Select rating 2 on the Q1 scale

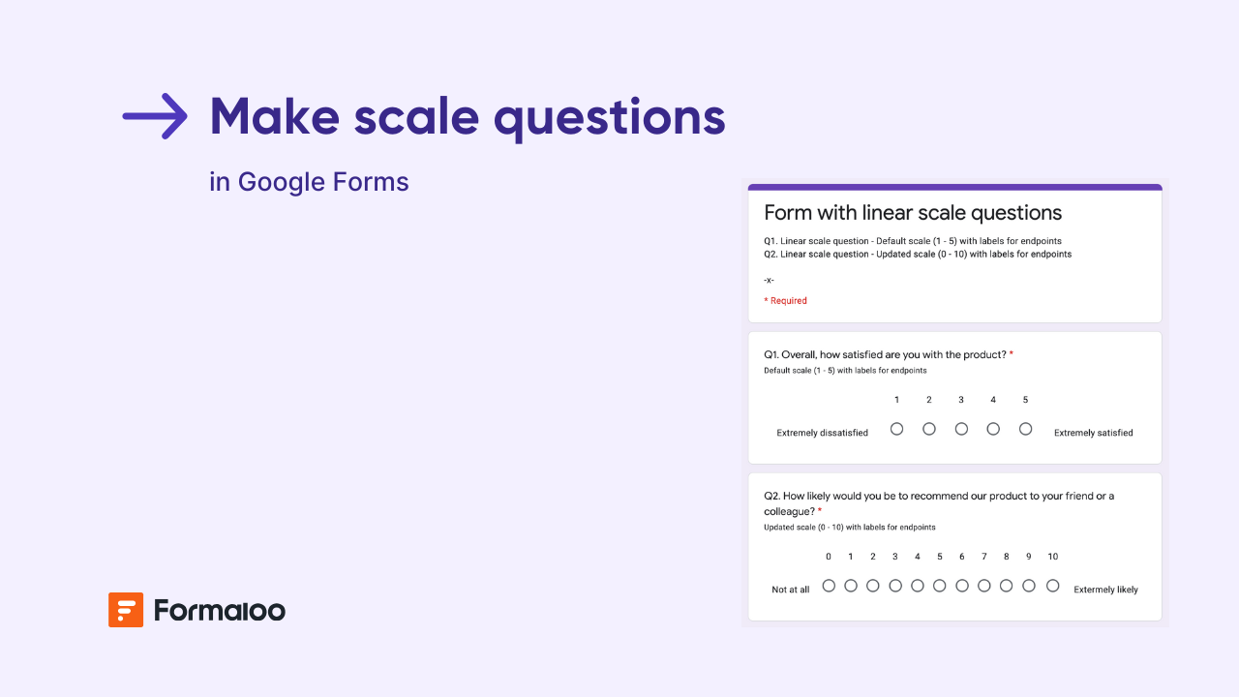928,428
